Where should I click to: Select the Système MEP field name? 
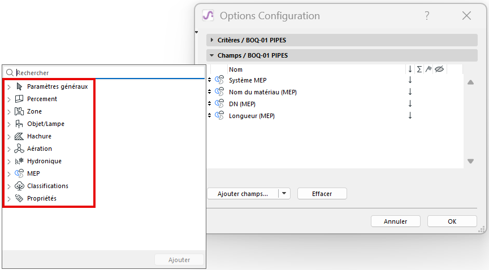(248, 80)
